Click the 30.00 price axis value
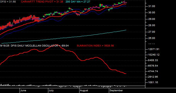The image size is (176, 93). tap(152, 13)
